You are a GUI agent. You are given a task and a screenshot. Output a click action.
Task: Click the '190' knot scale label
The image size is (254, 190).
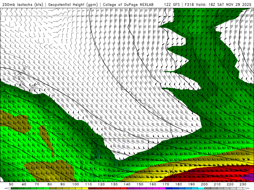191,184
